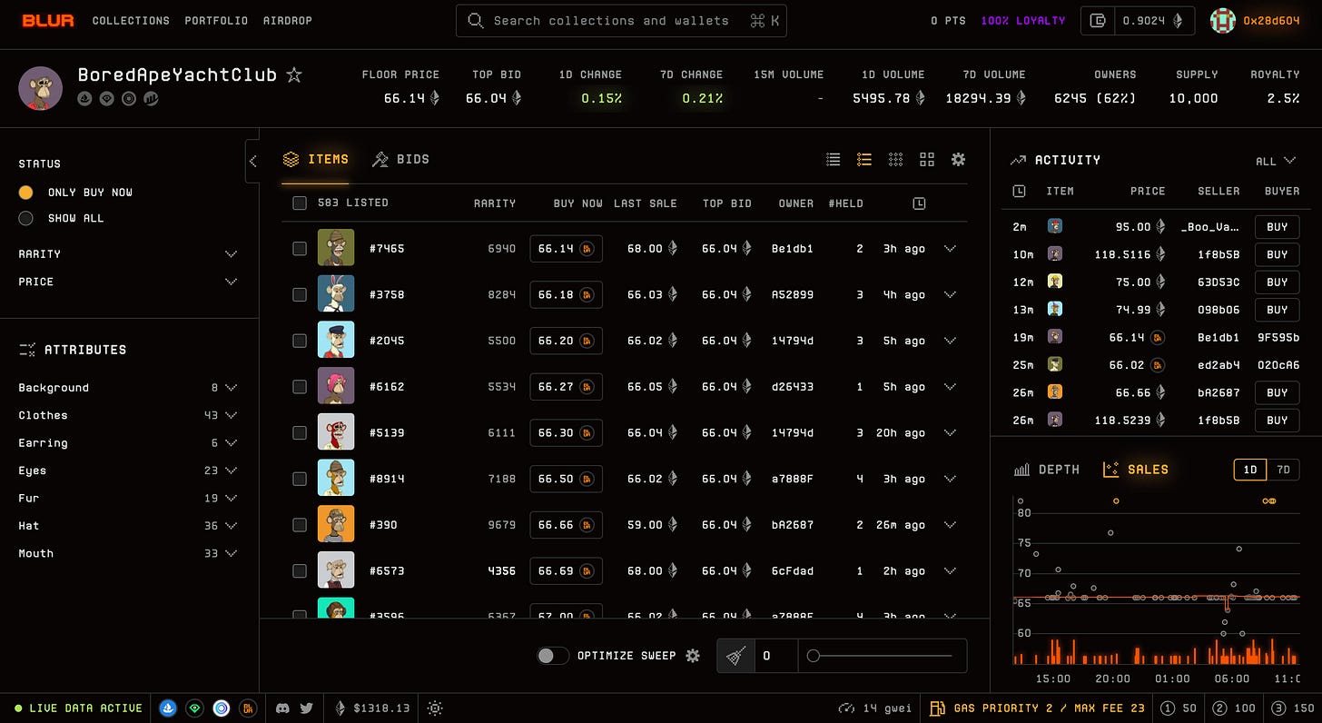Viewport: 1322px width, 723px height.
Task: Check the box for item #2045
Action: (x=300, y=341)
